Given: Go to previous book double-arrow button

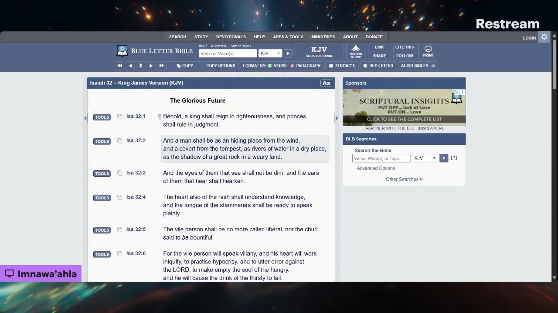Looking at the screenshot, I should [x=119, y=66].
